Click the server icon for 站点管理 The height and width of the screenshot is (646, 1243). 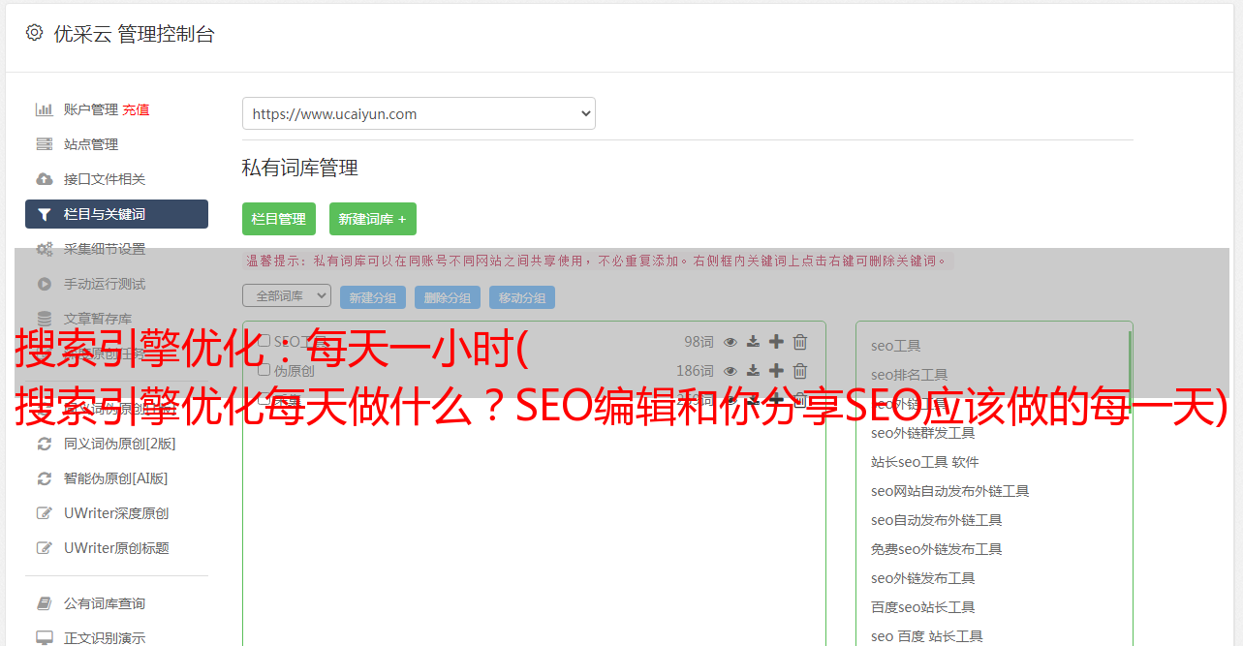(x=45, y=144)
